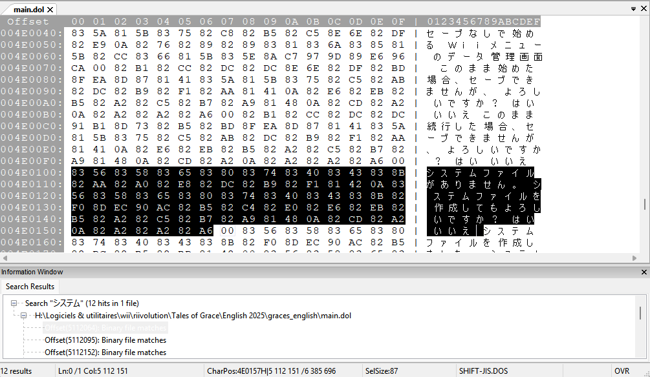The height and width of the screenshot is (377, 650).
Task: Select the main.dol file tab
Action: click(x=28, y=9)
